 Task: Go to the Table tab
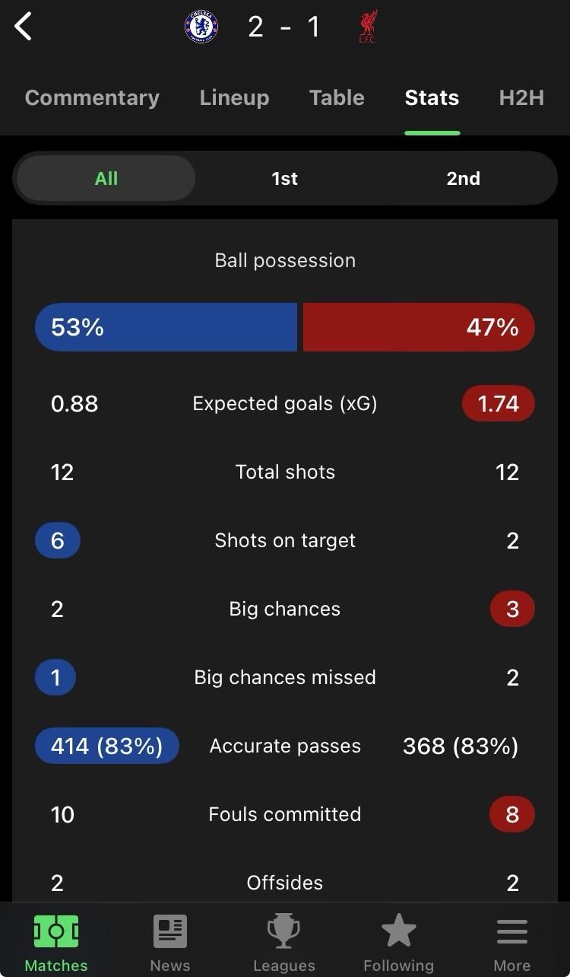coord(337,97)
